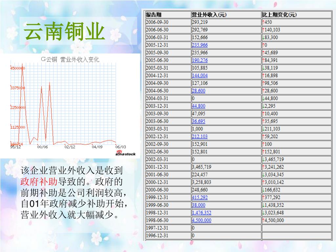336x252 pixels.
Task: Select the change value 98,506
Action: pos(271,83)
